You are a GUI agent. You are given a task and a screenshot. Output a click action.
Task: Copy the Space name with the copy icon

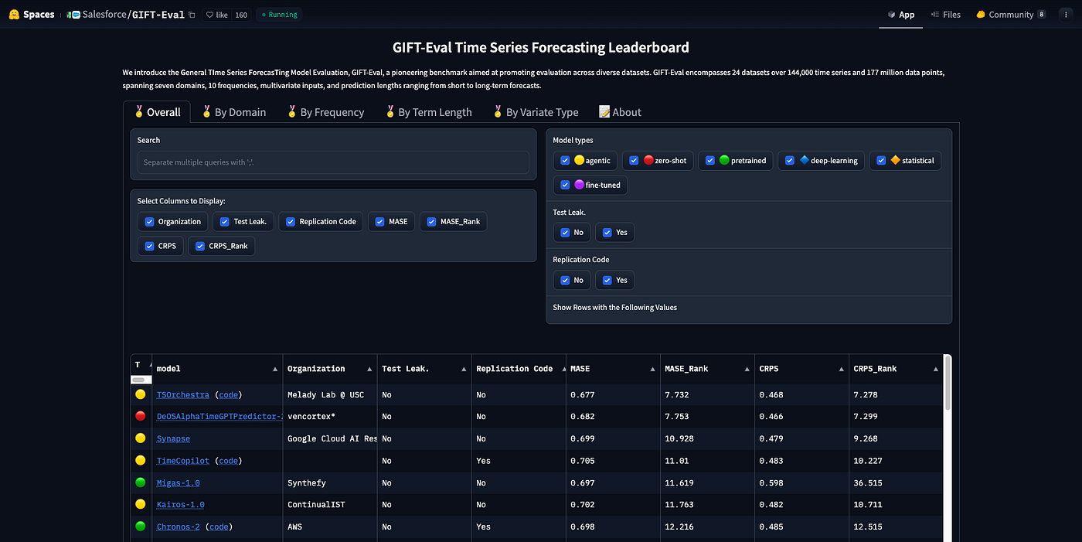click(192, 15)
